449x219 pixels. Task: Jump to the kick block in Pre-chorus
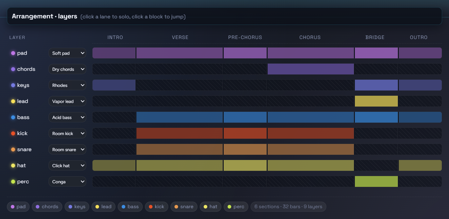pyautogui.click(x=245, y=133)
